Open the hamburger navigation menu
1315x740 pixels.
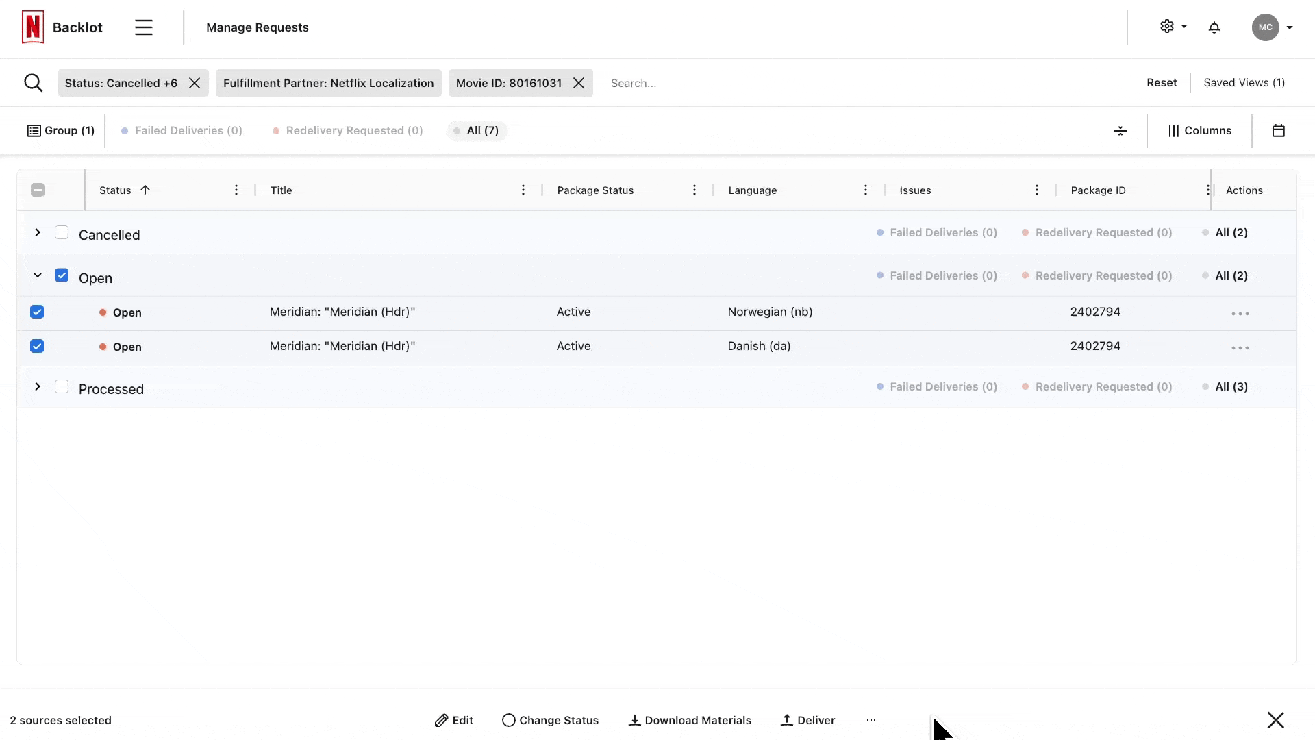click(x=144, y=27)
